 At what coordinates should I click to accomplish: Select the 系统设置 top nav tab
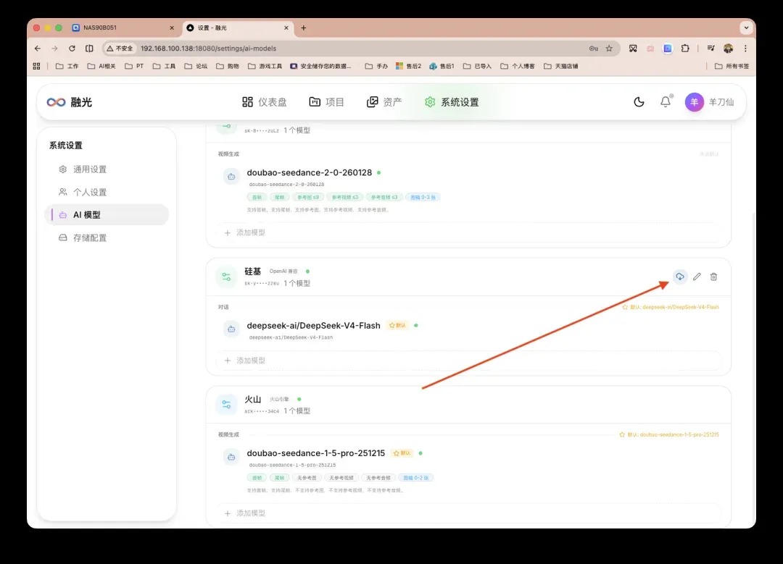click(452, 102)
